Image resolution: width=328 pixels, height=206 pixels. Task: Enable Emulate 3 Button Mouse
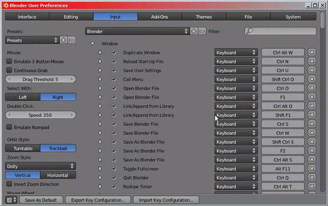[x=9, y=62]
